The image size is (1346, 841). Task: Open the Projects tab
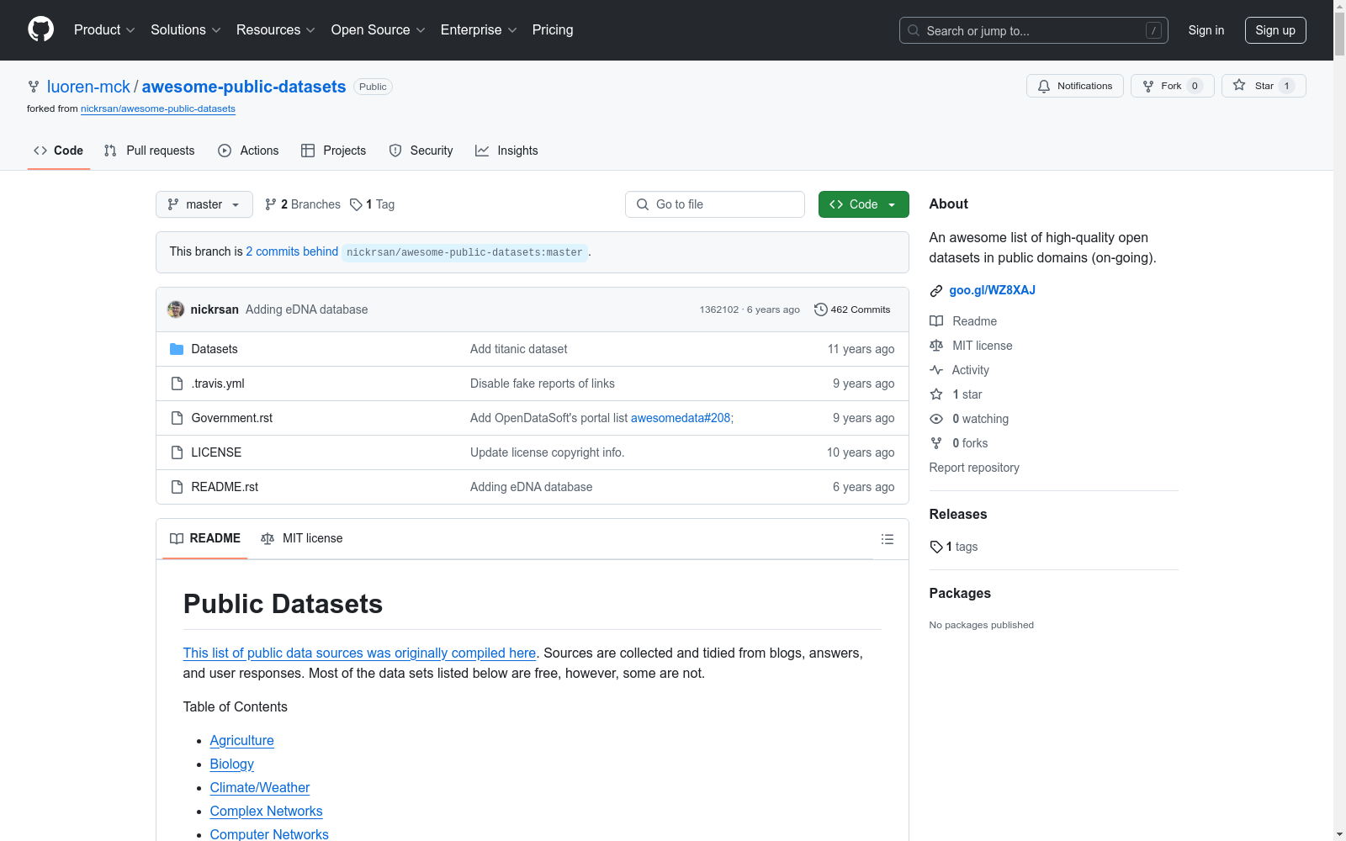[334, 151]
